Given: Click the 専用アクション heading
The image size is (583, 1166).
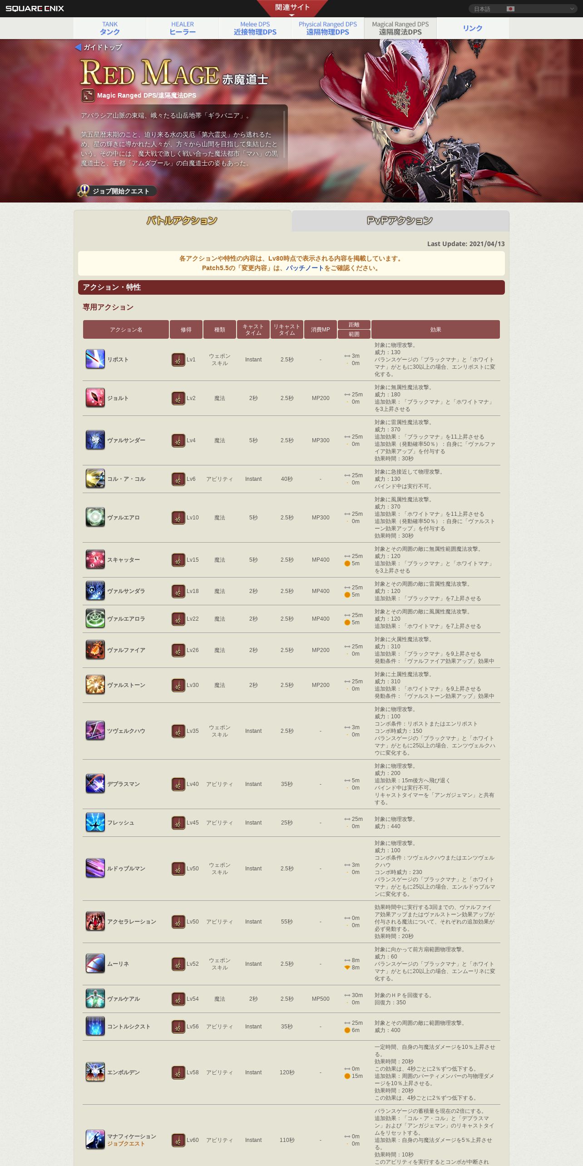Looking at the screenshot, I should [108, 307].
